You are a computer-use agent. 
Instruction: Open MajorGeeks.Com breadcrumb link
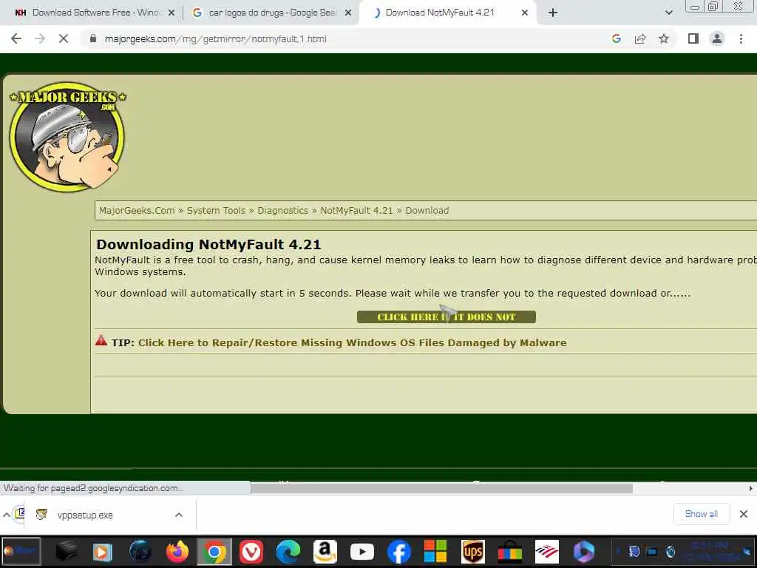(137, 211)
